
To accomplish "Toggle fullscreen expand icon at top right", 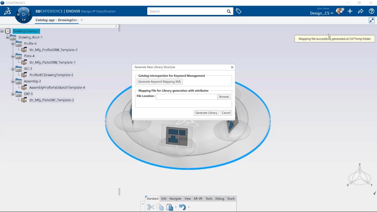I will click(372, 20).
